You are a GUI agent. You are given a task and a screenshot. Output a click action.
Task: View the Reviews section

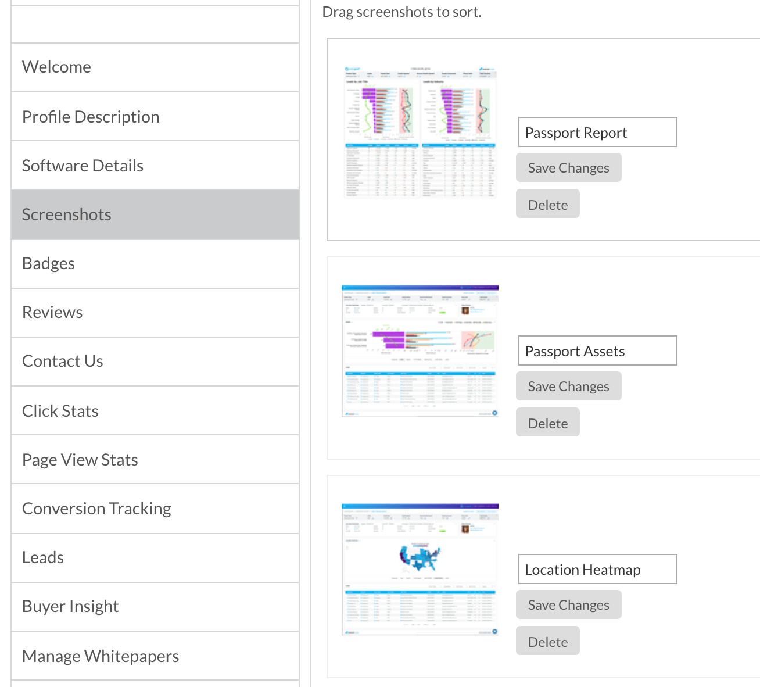(x=52, y=312)
